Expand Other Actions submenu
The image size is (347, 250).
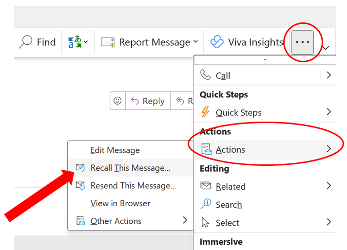(x=131, y=221)
